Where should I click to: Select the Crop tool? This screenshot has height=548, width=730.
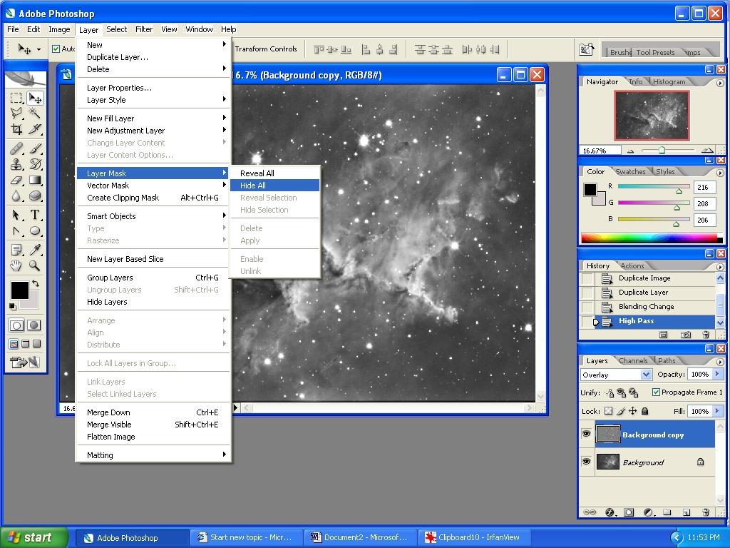[17, 129]
